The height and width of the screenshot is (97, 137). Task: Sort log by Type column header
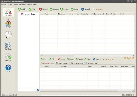click(93, 66)
